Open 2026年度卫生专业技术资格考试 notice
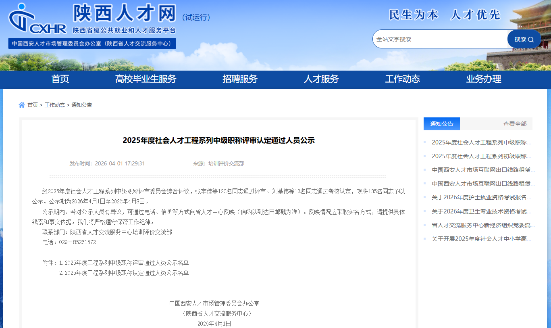The height and width of the screenshot is (328, 551). click(x=481, y=211)
